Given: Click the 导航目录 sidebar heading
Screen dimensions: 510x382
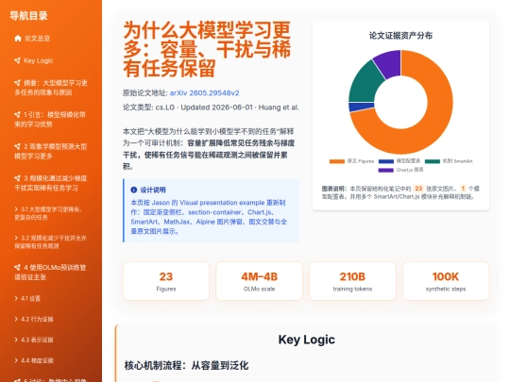Looking at the screenshot, I should tap(28, 16).
